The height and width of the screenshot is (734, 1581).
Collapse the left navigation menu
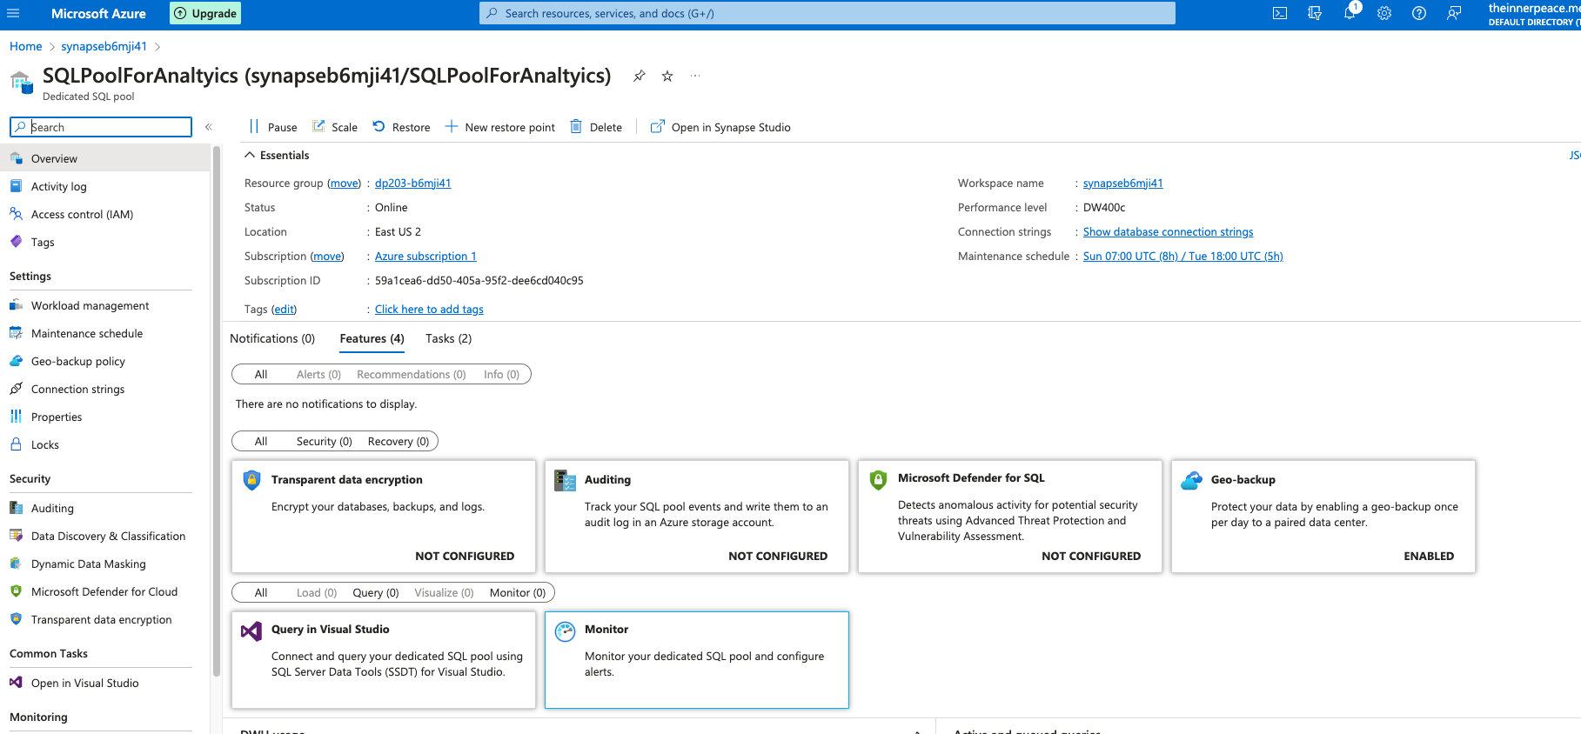(209, 127)
